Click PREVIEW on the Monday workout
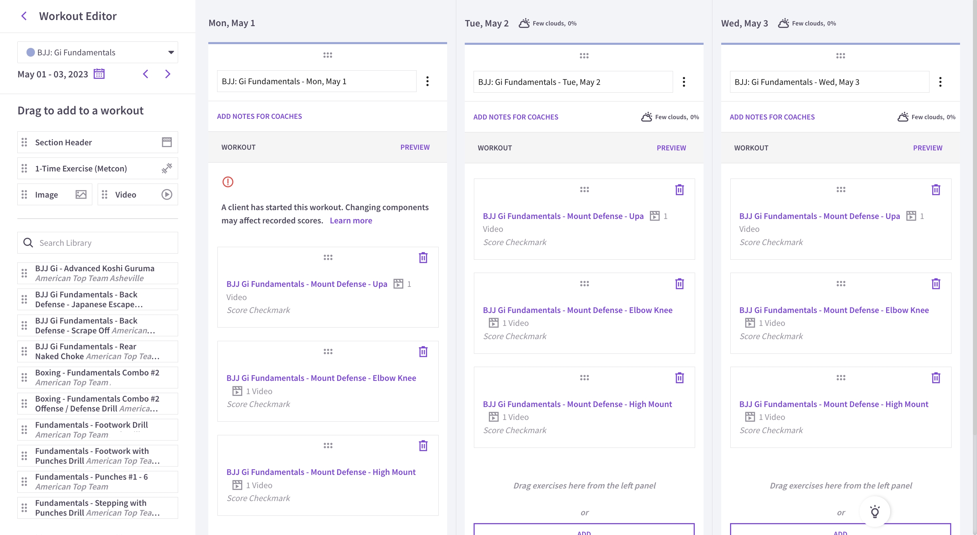 pos(415,147)
